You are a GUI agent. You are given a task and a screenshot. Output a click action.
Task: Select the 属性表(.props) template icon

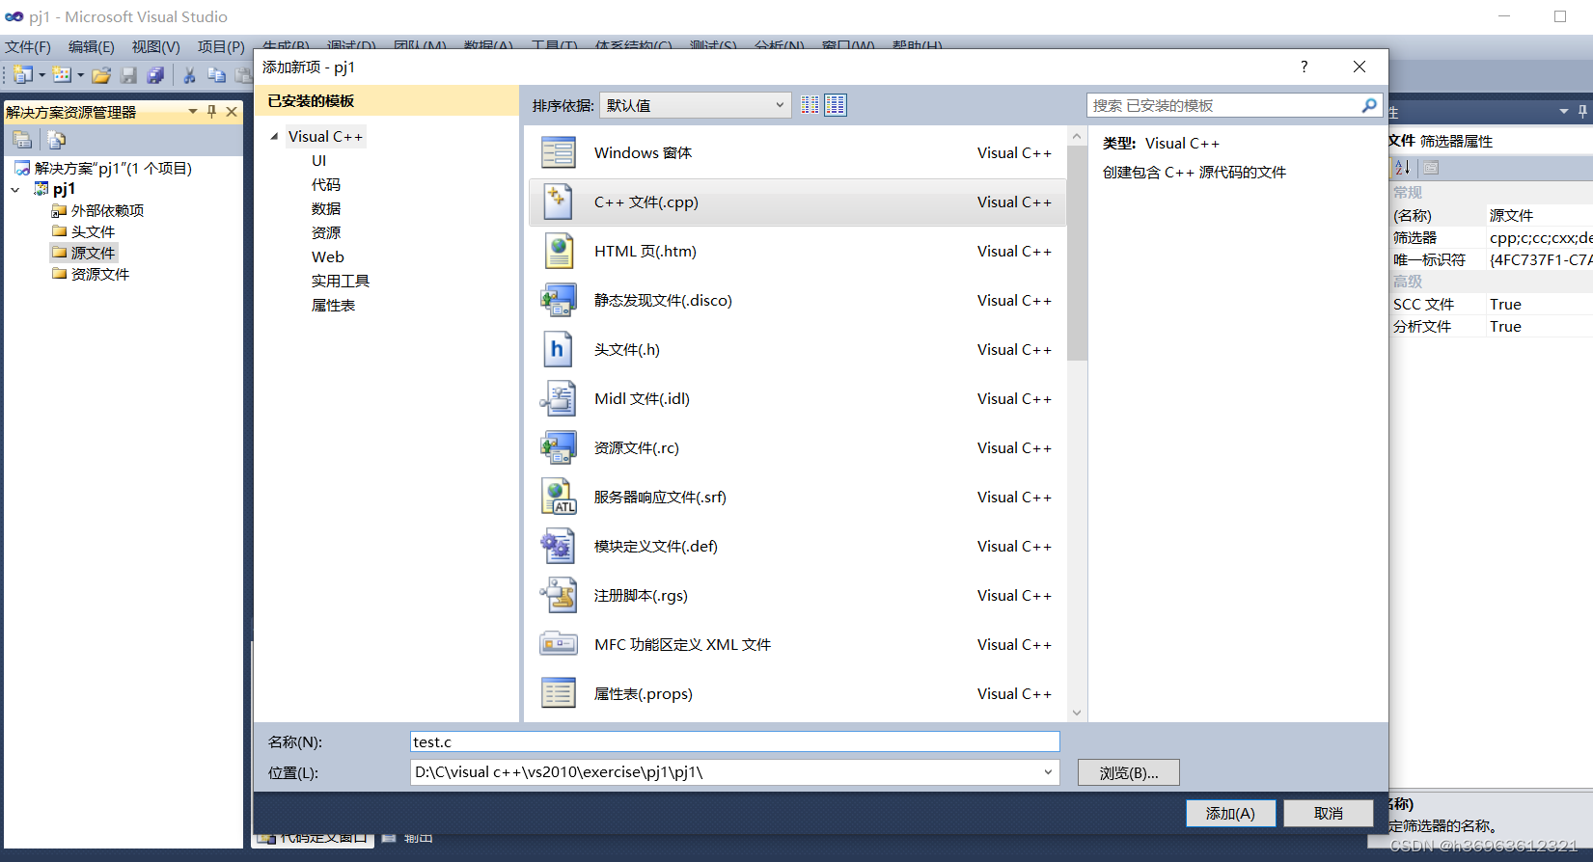click(558, 693)
